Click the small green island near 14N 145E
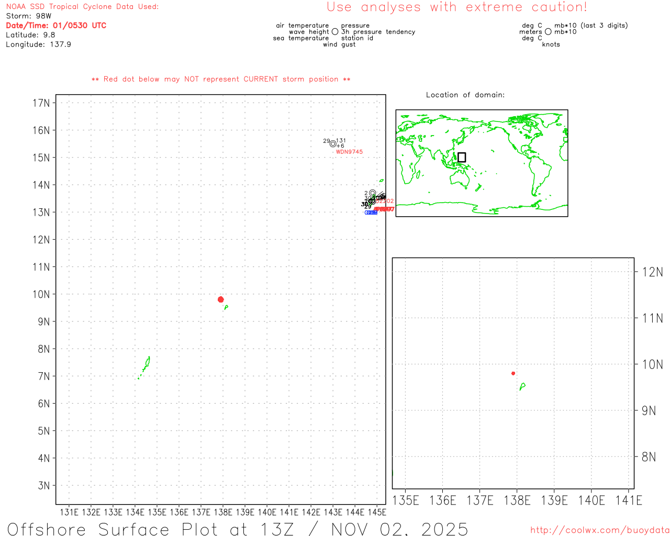Viewport: 670px width, 536px height. (x=382, y=181)
